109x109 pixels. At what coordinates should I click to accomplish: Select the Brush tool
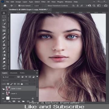(x=4, y=41)
